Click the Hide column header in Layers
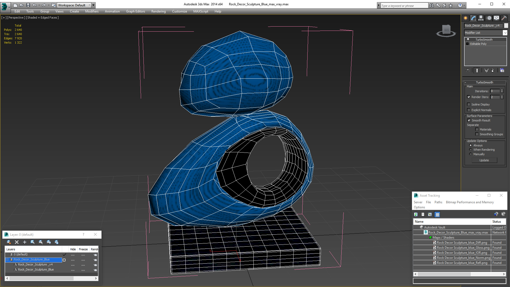This screenshot has width=510, height=287. (73, 249)
